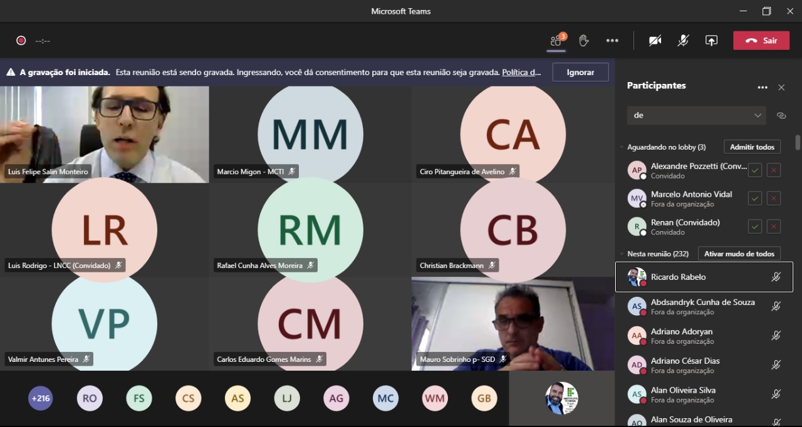Raise your hand in the meeting
Screen dimensions: 802x427
click(x=583, y=41)
